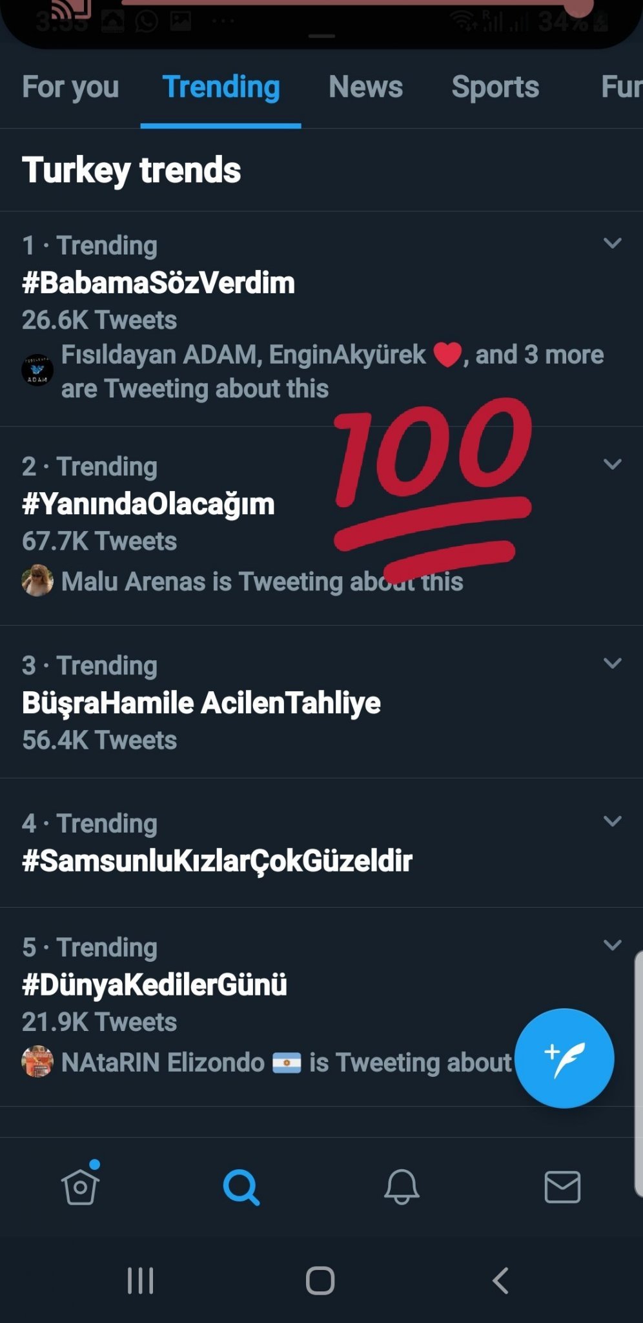Switch to the Sports tab
This screenshot has width=643, height=1323.
pyautogui.click(x=495, y=87)
